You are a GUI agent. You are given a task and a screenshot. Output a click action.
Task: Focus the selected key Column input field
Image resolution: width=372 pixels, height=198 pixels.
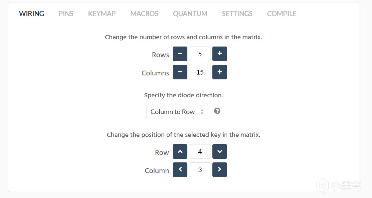click(200, 170)
